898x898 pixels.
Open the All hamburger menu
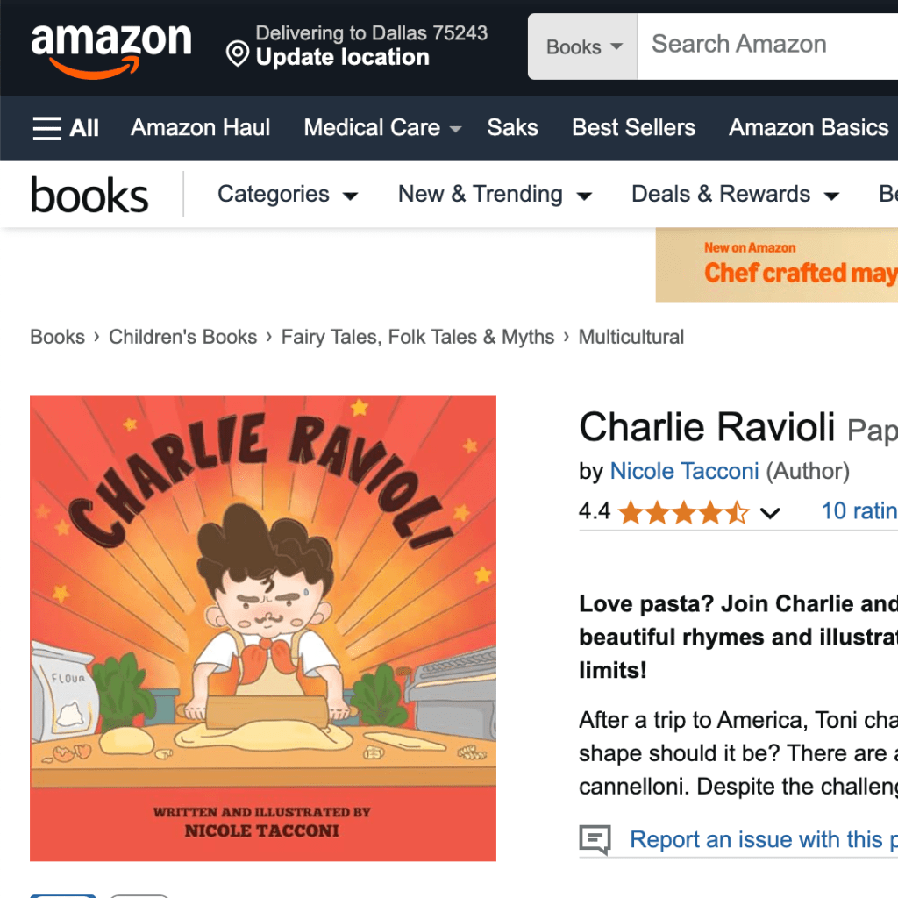pyautogui.click(x=66, y=128)
